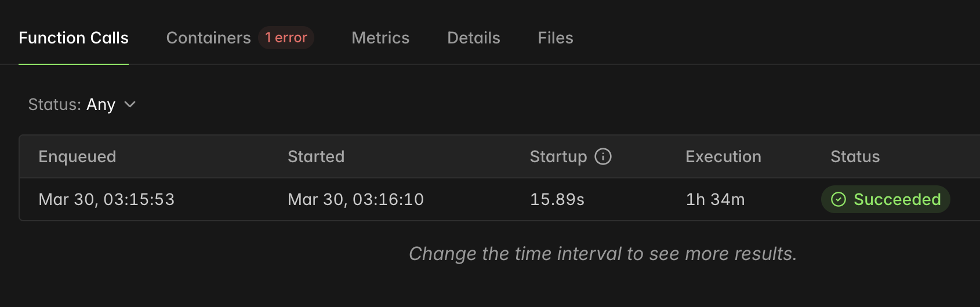Click the chevron arrow next to Status Any
Screen dimensions: 980x307
pyautogui.click(x=130, y=104)
